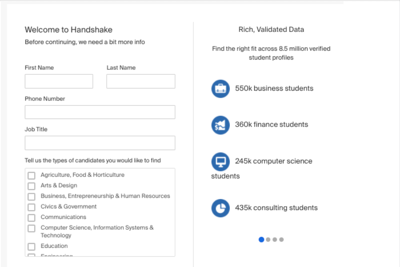Click the '435k consulting students' text
400x267 pixels.
(276, 208)
